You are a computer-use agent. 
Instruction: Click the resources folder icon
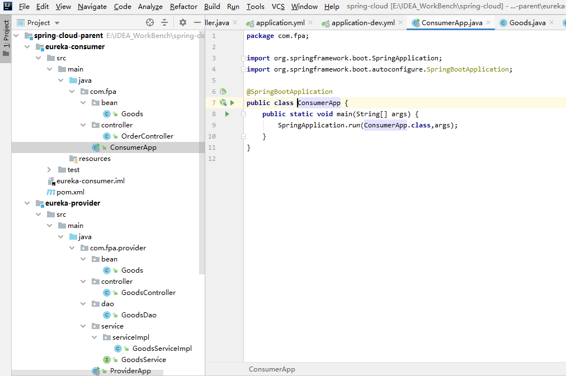[73, 159]
